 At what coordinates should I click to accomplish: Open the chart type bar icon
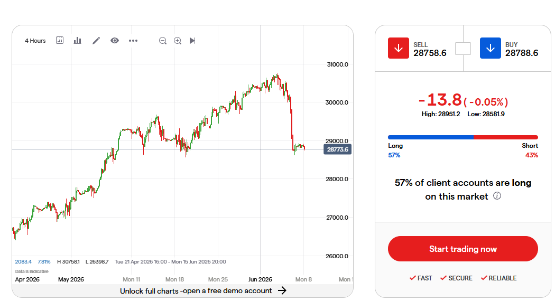coord(78,40)
